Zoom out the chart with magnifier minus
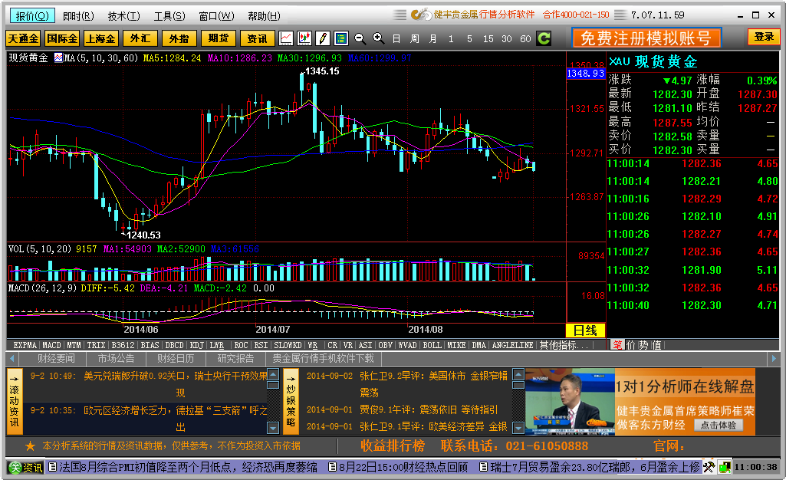The image size is (786, 480). pos(360,38)
